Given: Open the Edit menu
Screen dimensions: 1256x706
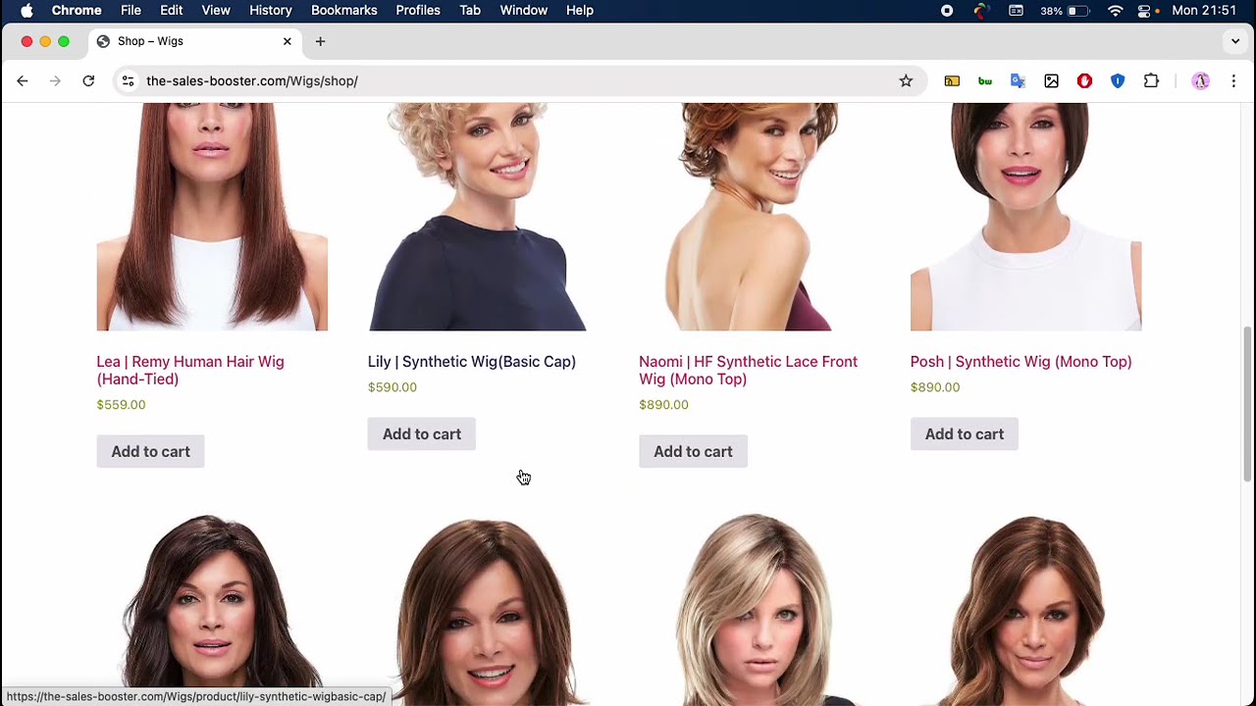Looking at the screenshot, I should [172, 10].
